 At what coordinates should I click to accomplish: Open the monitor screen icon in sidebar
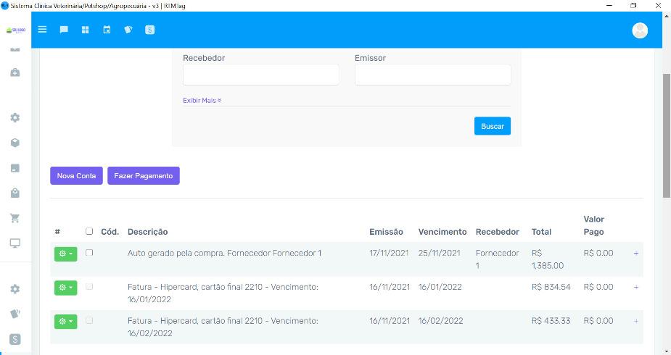click(15, 243)
